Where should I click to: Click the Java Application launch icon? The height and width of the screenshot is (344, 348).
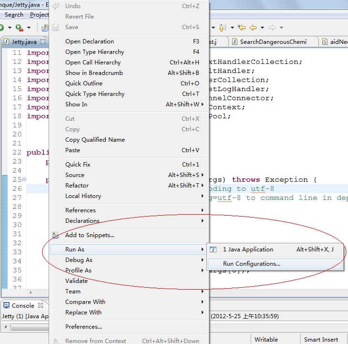pos(214,250)
